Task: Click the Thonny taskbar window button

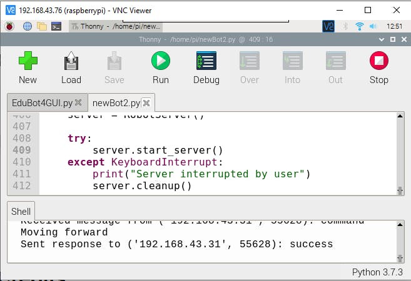Action: 116,26
